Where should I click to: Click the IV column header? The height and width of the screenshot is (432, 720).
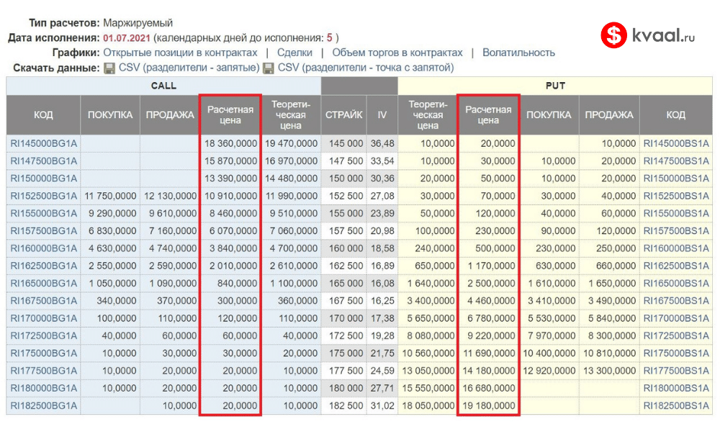(382, 114)
